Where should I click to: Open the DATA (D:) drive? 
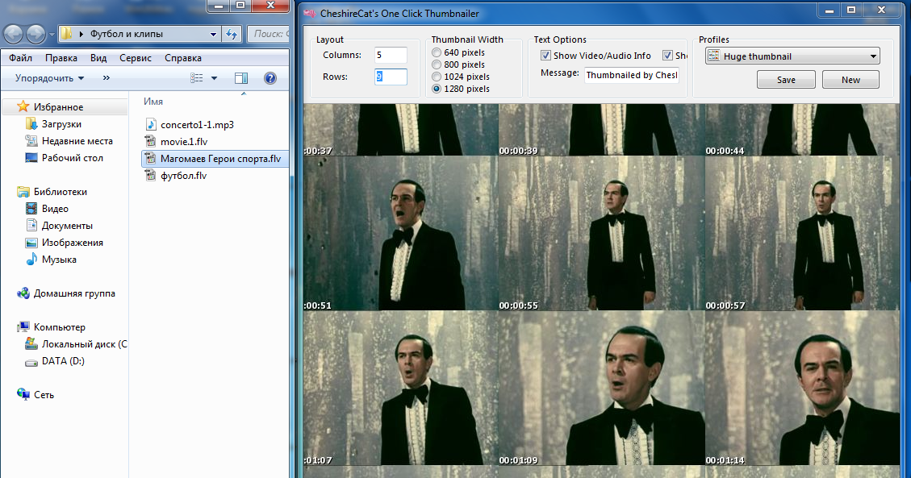63,361
